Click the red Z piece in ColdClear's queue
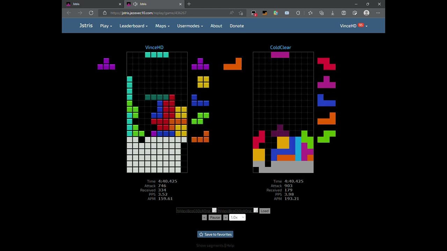 point(327,64)
